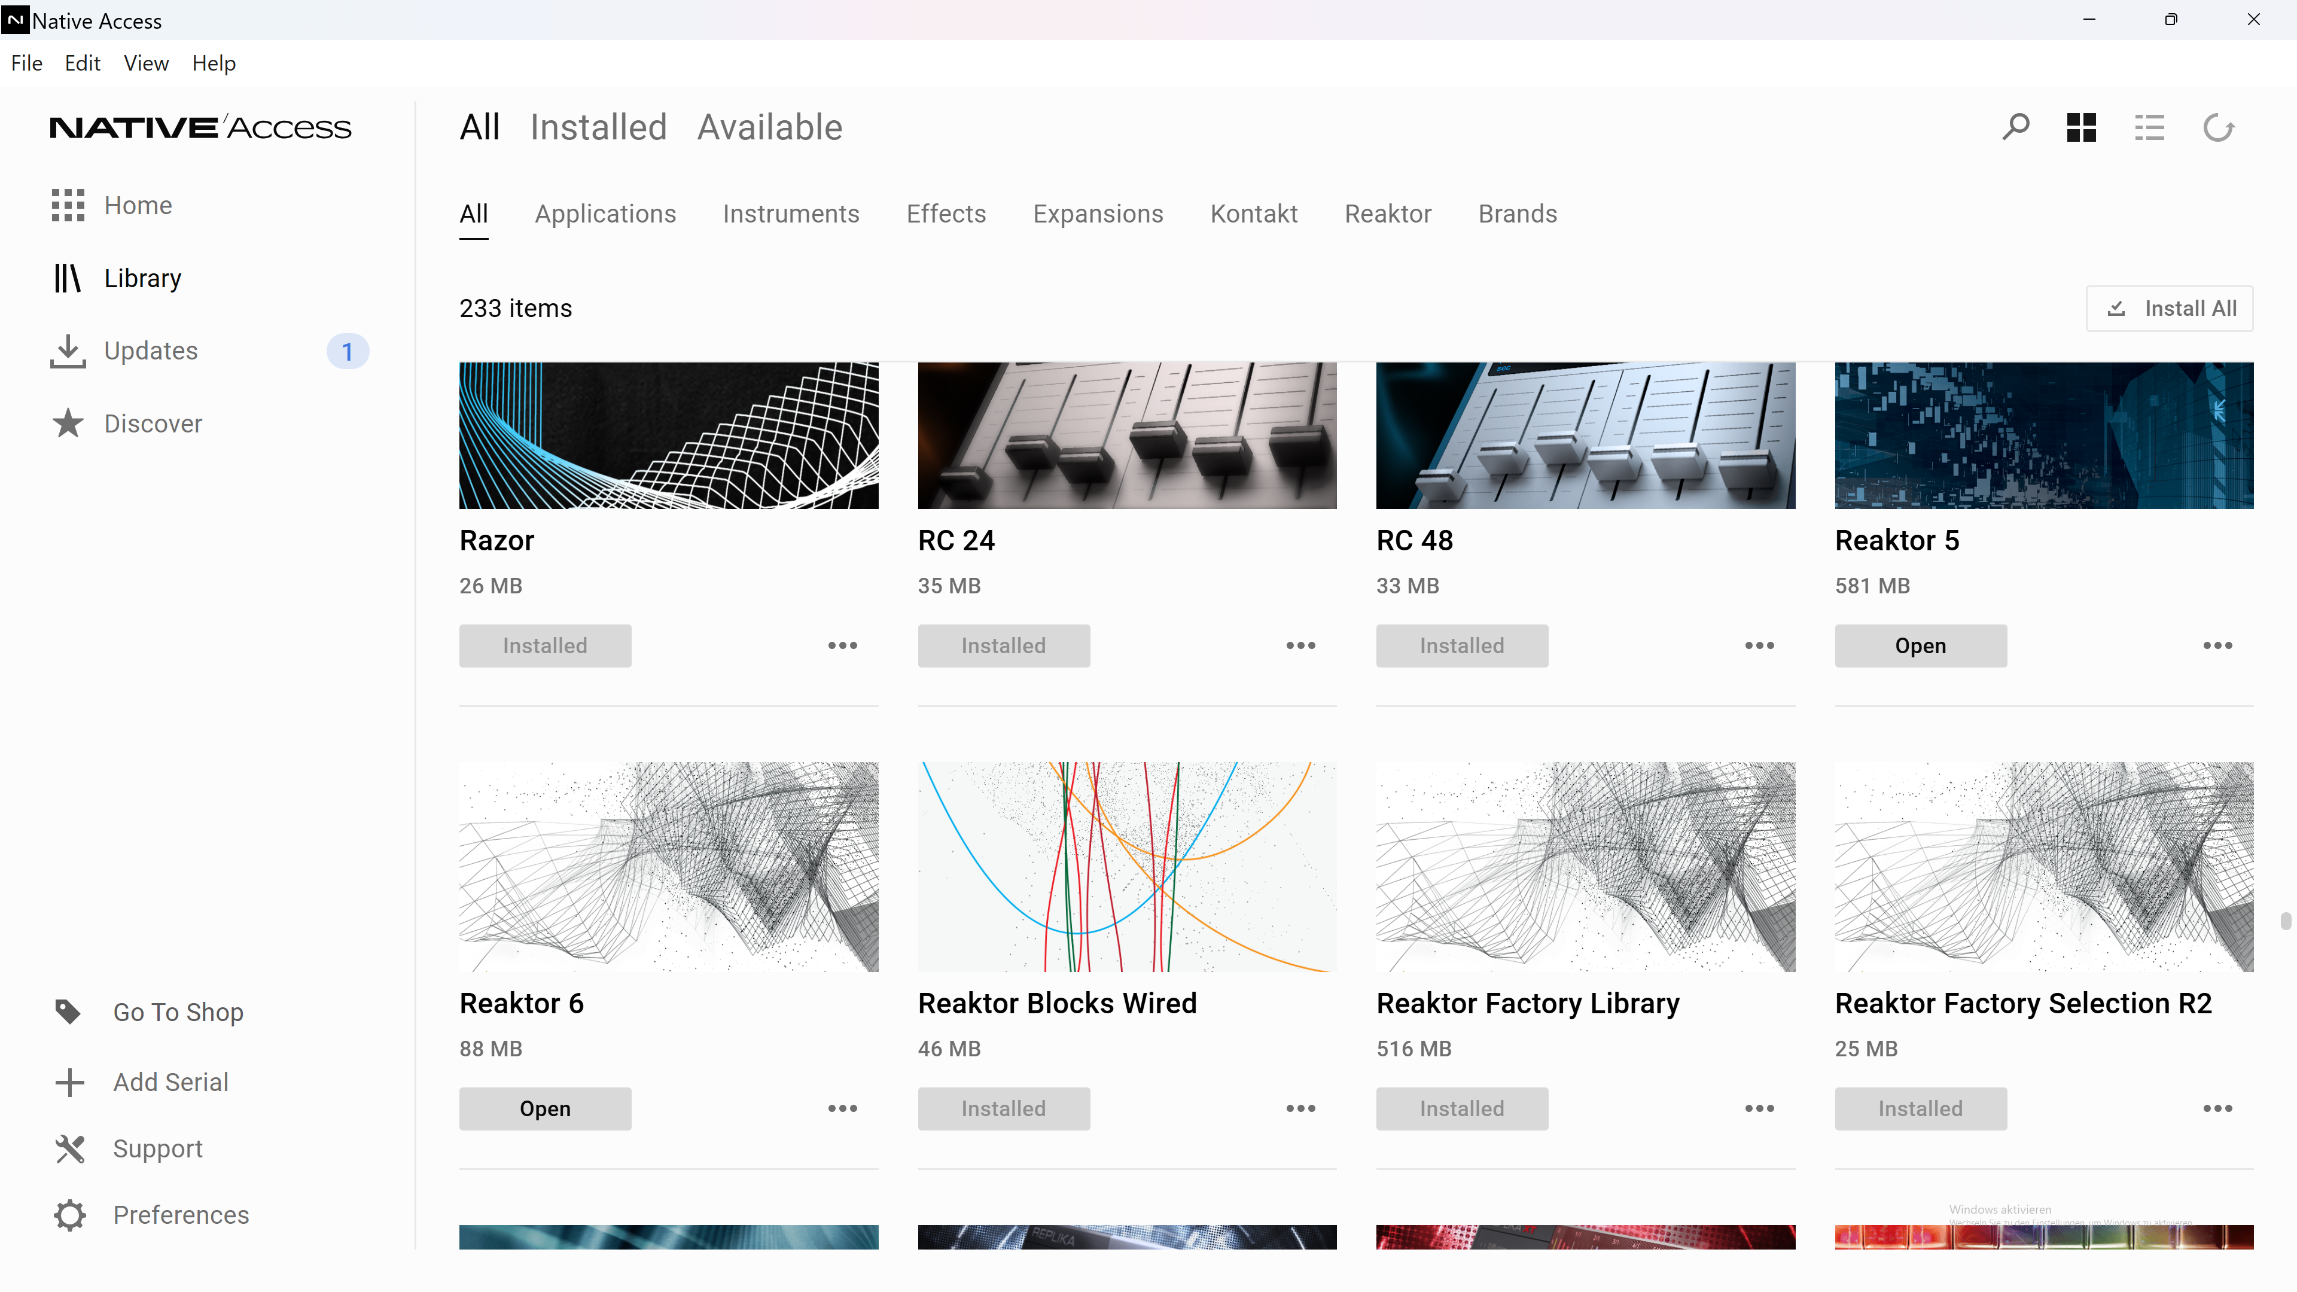The image size is (2297, 1292).
Task: Filter by Reaktor category
Action: [x=1388, y=214]
